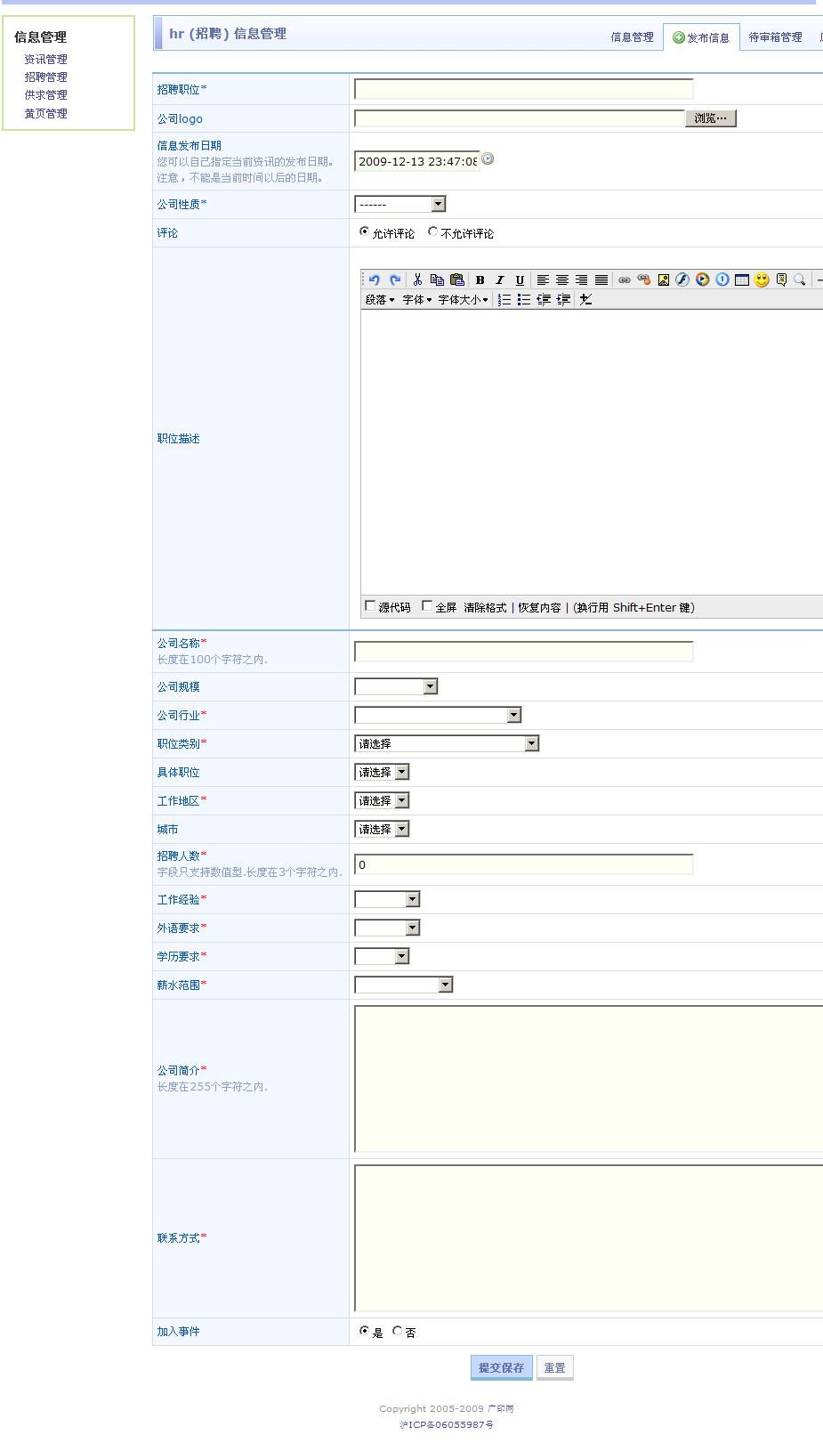The width and height of the screenshot is (823, 1443).
Task: Switch to 发布信息 tab
Action: tap(701, 37)
